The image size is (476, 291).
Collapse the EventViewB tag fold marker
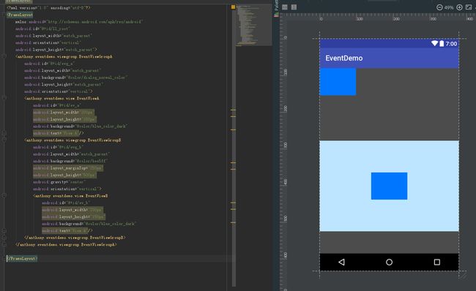click(x=4, y=195)
